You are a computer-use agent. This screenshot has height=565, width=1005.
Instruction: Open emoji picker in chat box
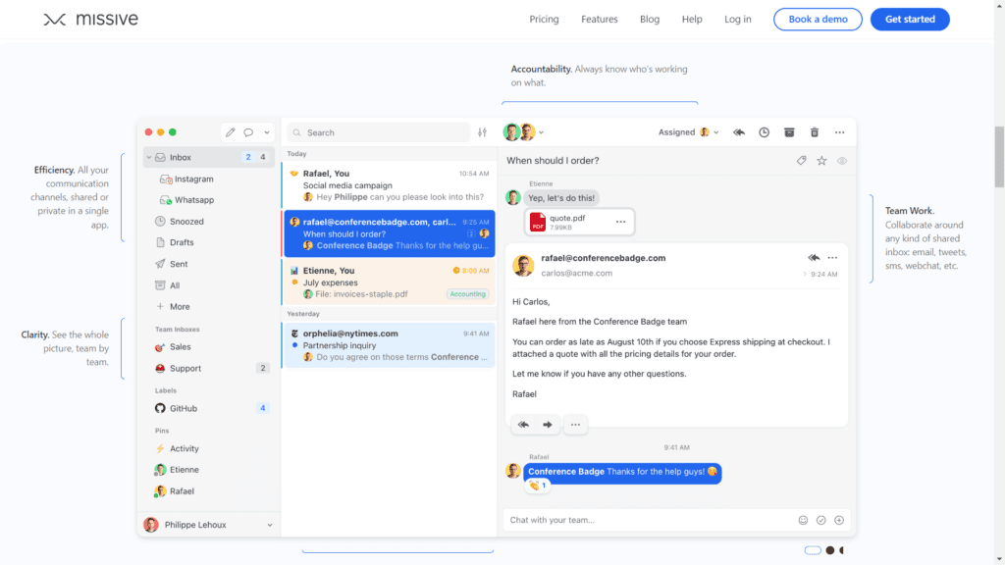pos(803,520)
